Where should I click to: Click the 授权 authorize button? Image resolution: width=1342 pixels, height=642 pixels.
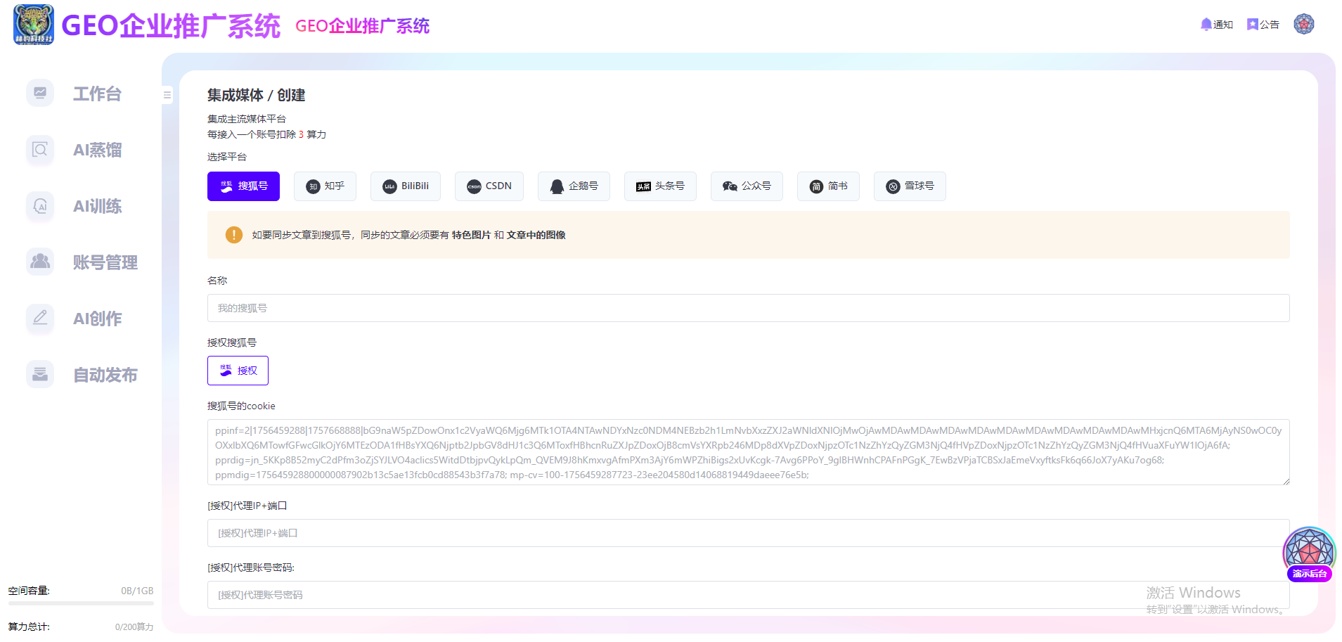point(238,371)
